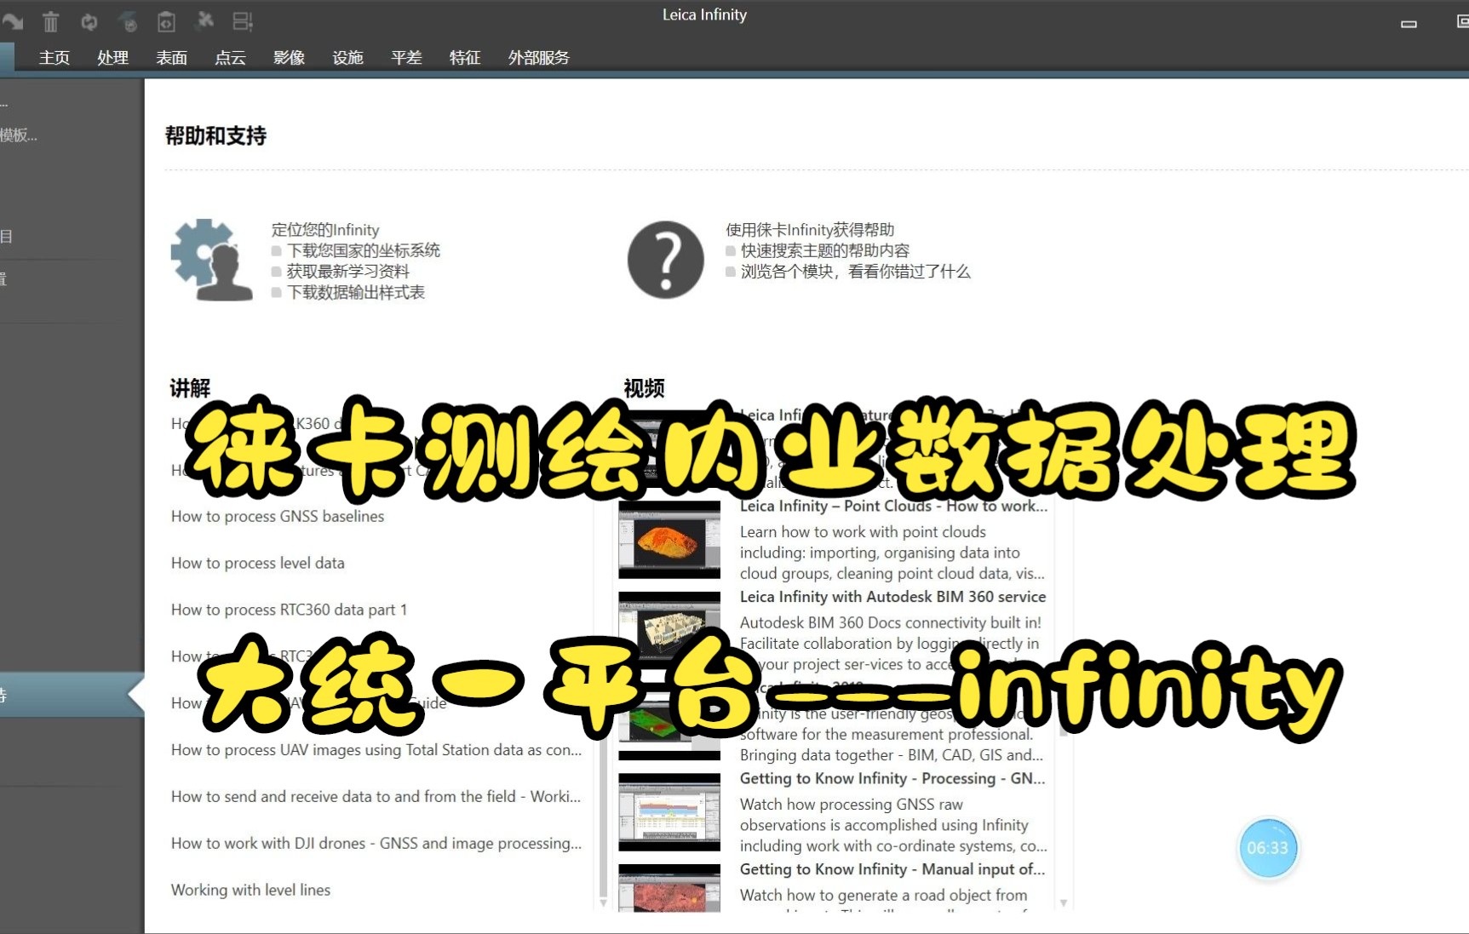This screenshot has height=934, width=1469.
Task: Open 'How to send and receive data' tutorial
Action: (376, 797)
